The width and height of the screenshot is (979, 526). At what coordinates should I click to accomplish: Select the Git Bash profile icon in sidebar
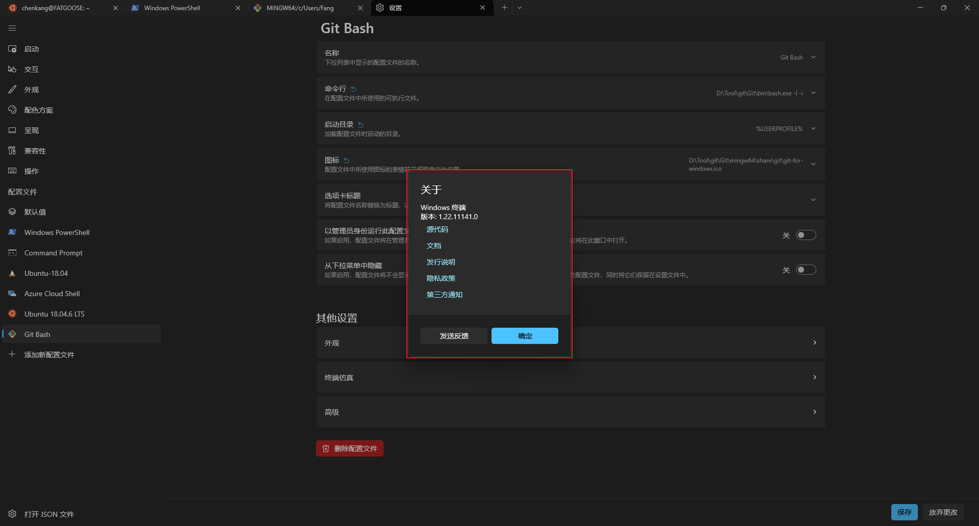click(12, 334)
